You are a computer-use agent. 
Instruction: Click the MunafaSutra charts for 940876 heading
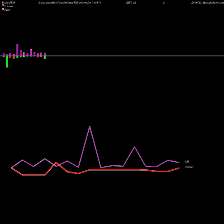(x=70, y=3)
